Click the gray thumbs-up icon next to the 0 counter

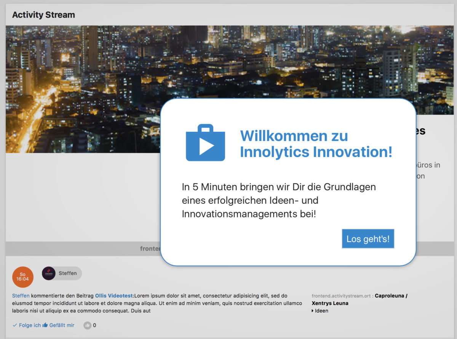coord(88,325)
